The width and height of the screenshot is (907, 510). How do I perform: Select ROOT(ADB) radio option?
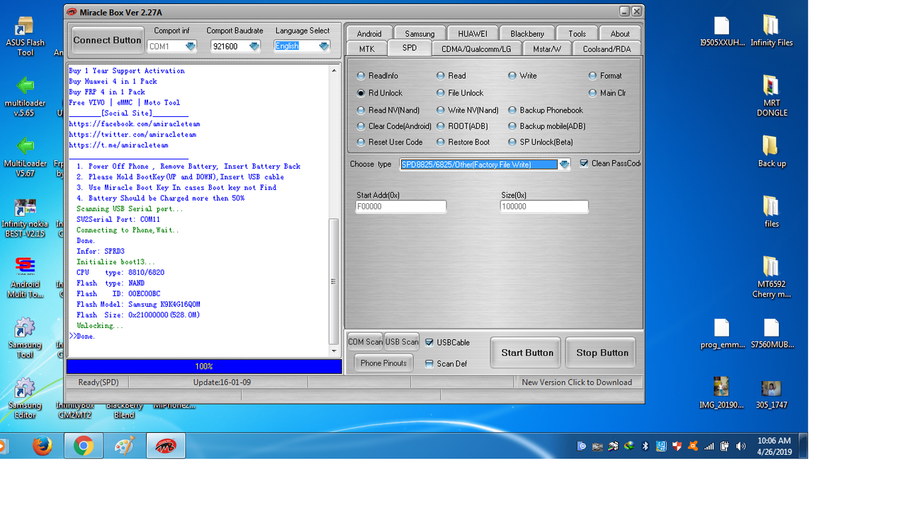point(462,126)
